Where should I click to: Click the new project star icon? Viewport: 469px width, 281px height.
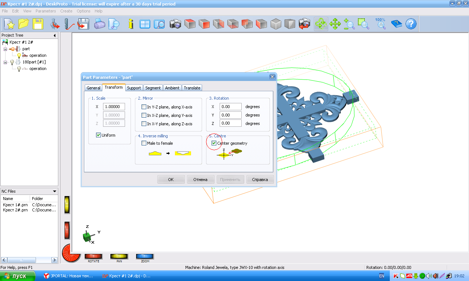pyautogui.click(x=10, y=24)
